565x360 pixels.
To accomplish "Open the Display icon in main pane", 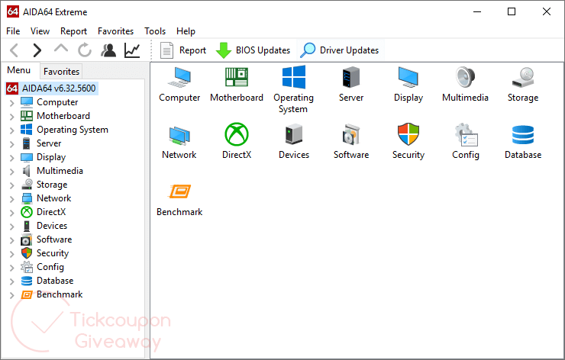I will (408, 77).
